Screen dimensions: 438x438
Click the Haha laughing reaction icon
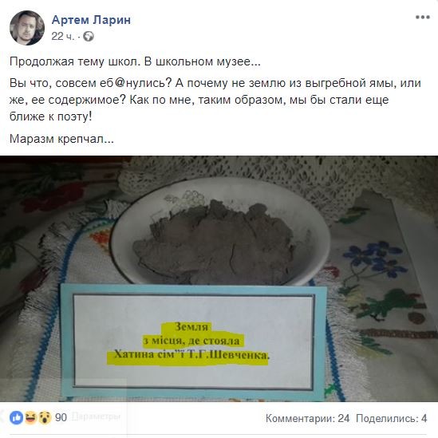pyautogui.click(x=30, y=417)
